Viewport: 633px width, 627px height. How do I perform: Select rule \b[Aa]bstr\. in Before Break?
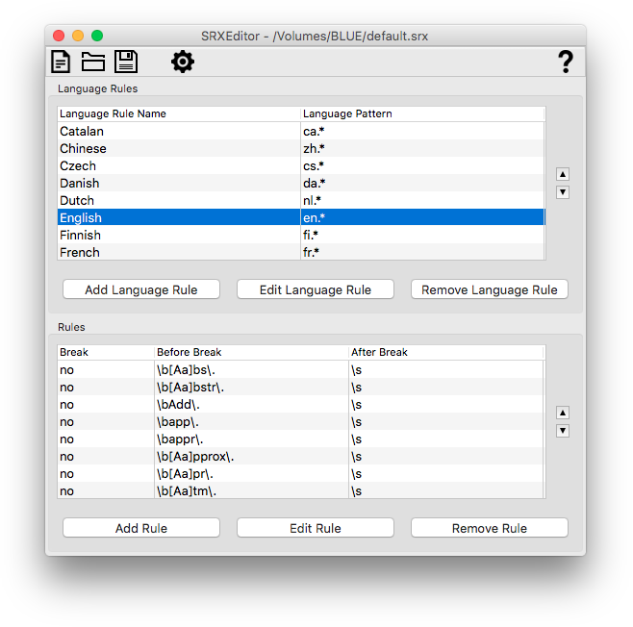point(251,387)
